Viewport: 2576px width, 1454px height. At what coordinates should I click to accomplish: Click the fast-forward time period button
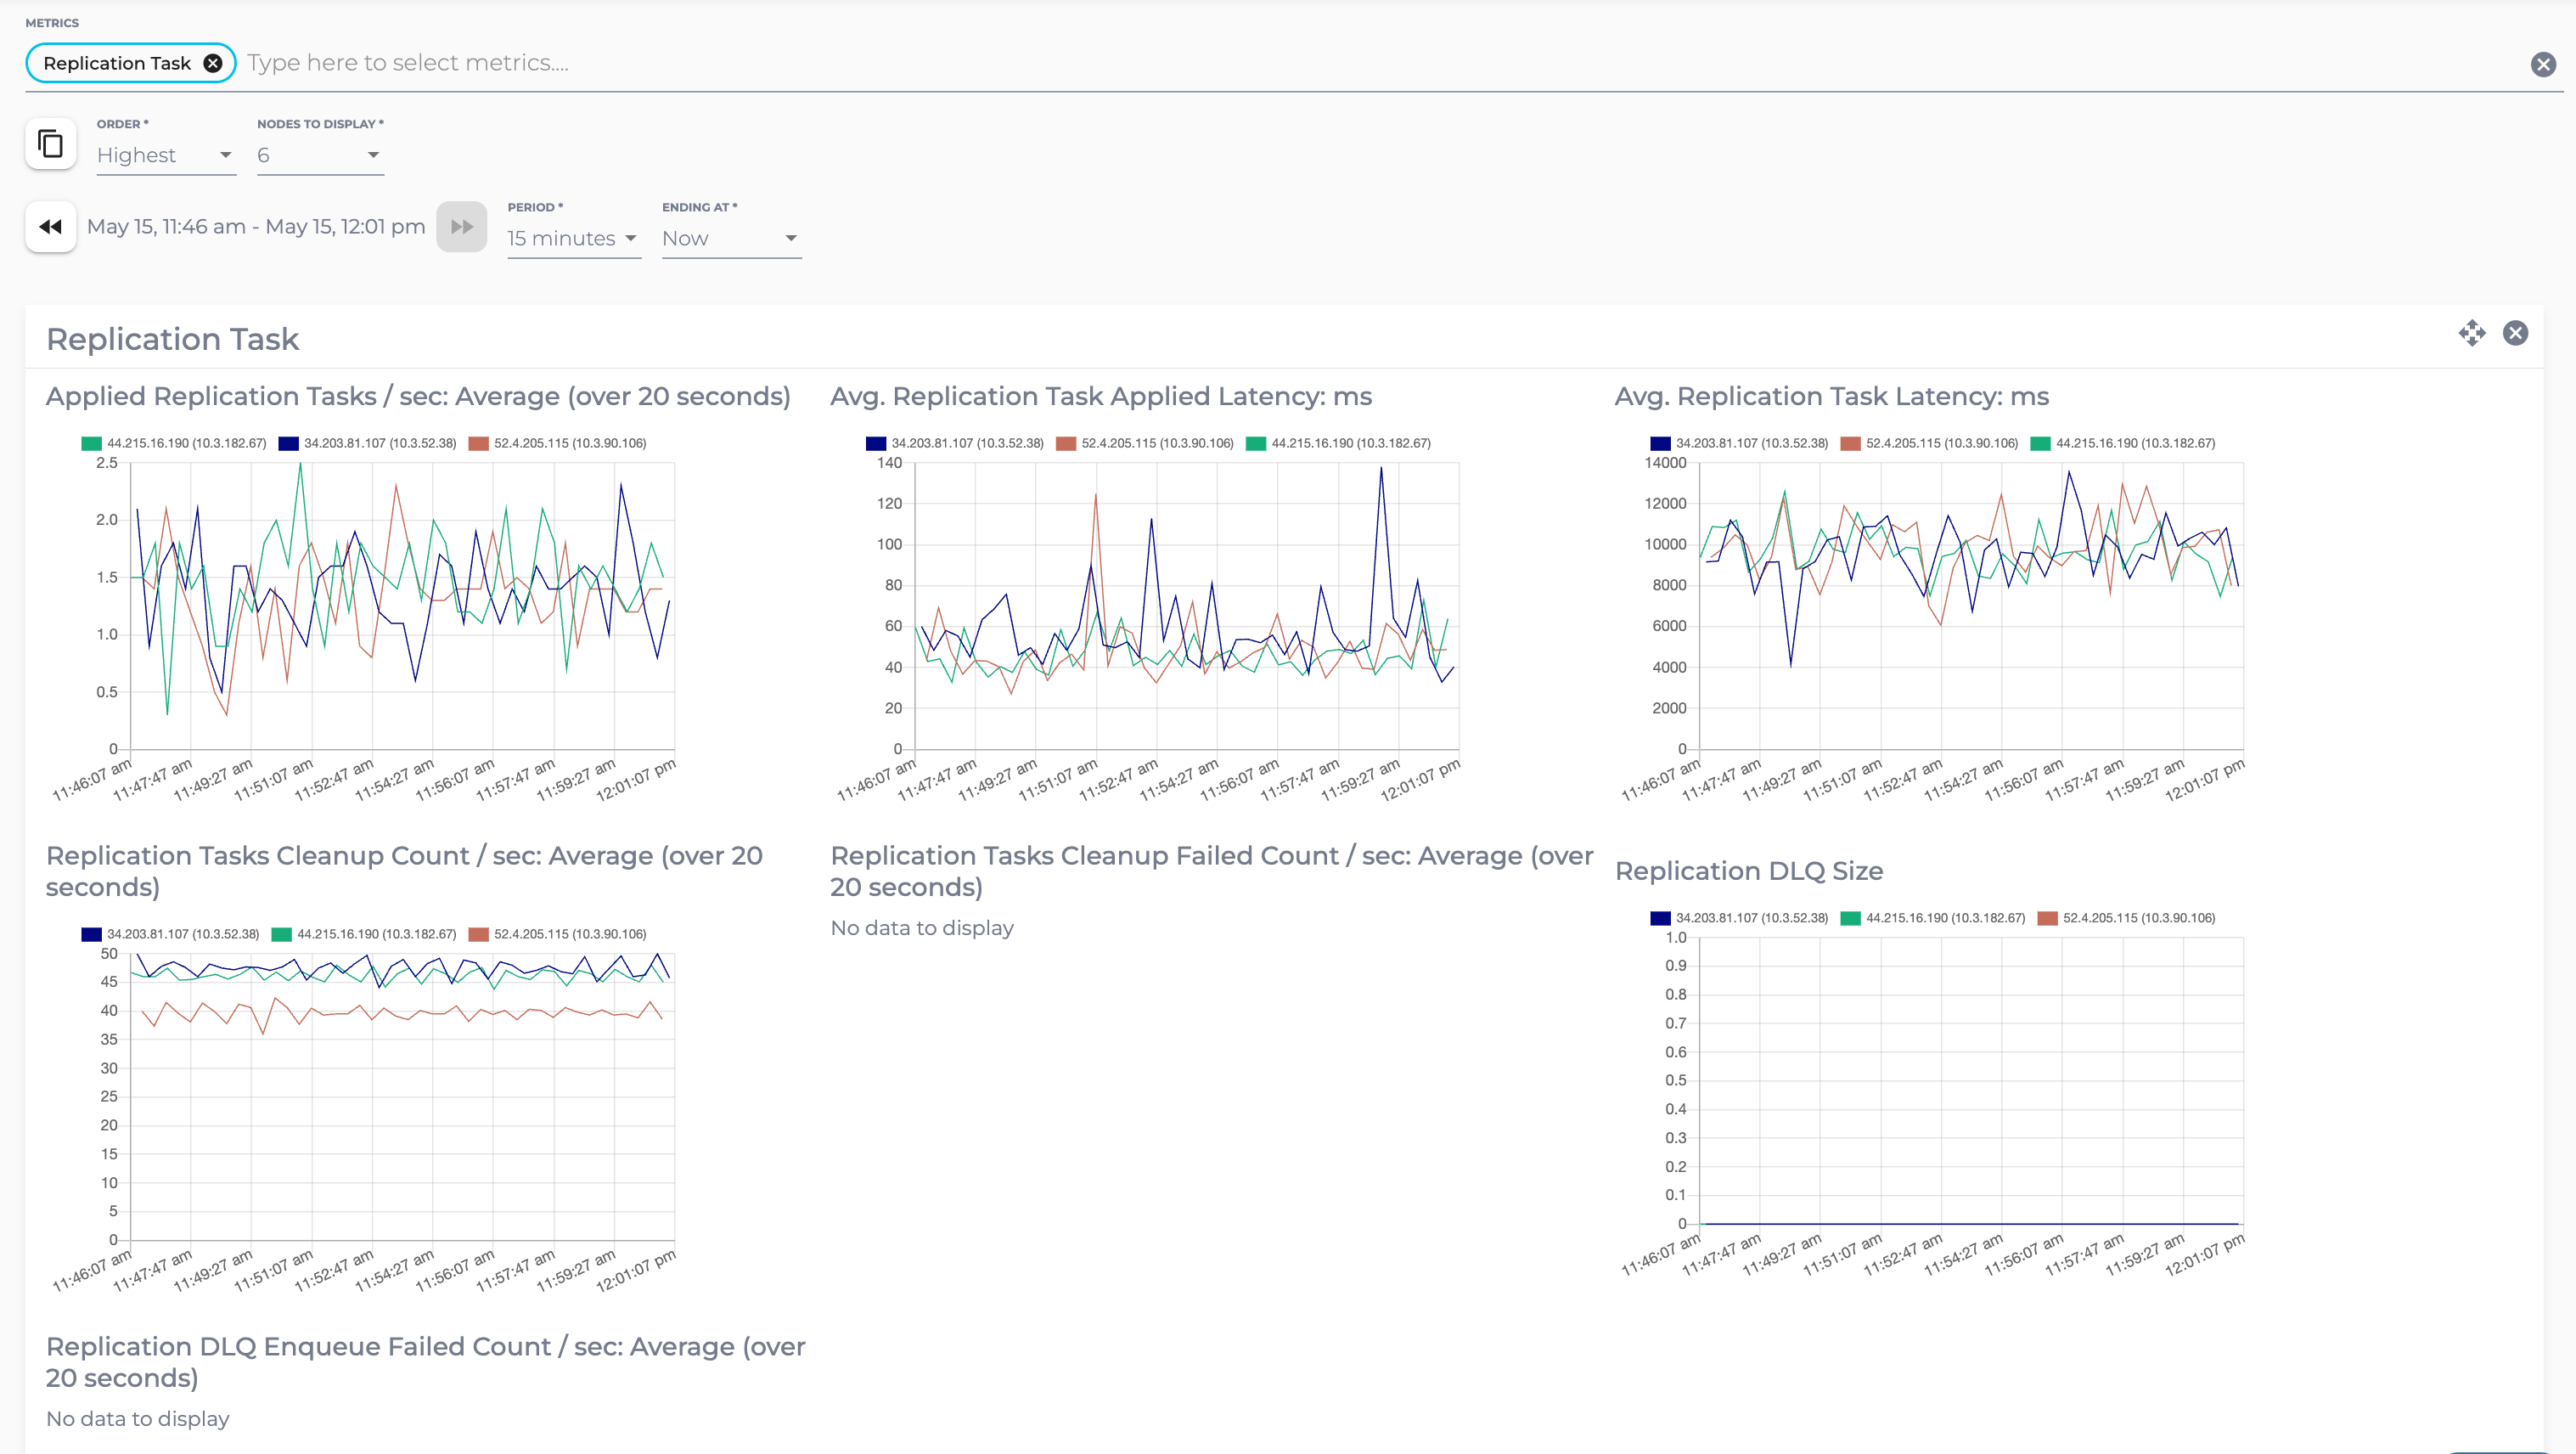461,227
